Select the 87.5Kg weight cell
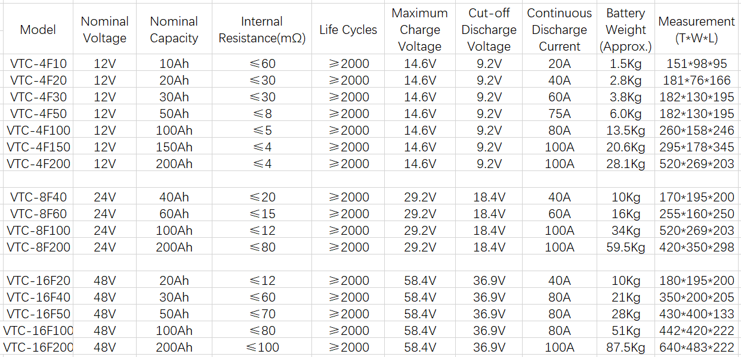This screenshot has height=357, width=741. [x=625, y=347]
